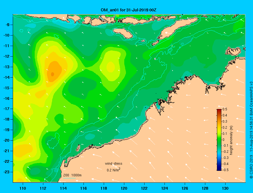
Task: Click the '128' longitude axis label
Action: click(205, 188)
